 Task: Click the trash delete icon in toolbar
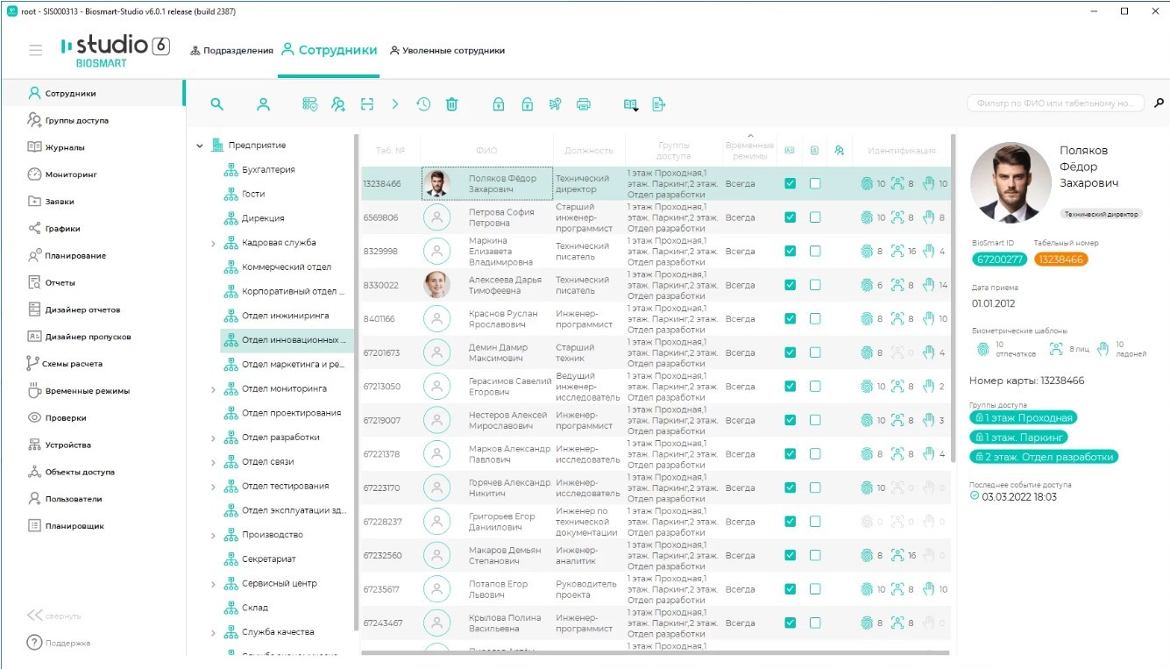[x=451, y=104]
